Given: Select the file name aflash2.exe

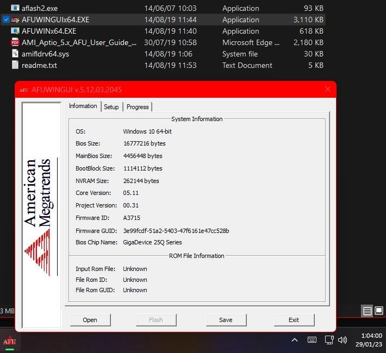Looking at the screenshot, I should (x=40, y=8).
